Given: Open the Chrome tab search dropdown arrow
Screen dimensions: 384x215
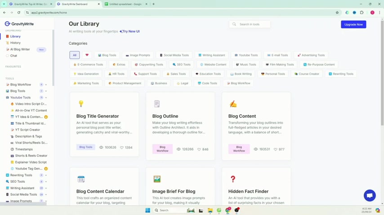Looking at the screenshot, I should 4,4.
